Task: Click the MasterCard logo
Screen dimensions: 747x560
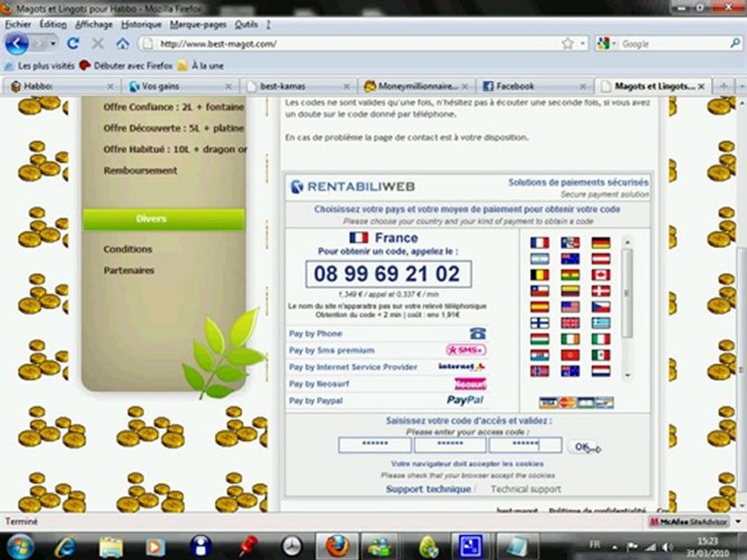Action: tap(566, 403)
